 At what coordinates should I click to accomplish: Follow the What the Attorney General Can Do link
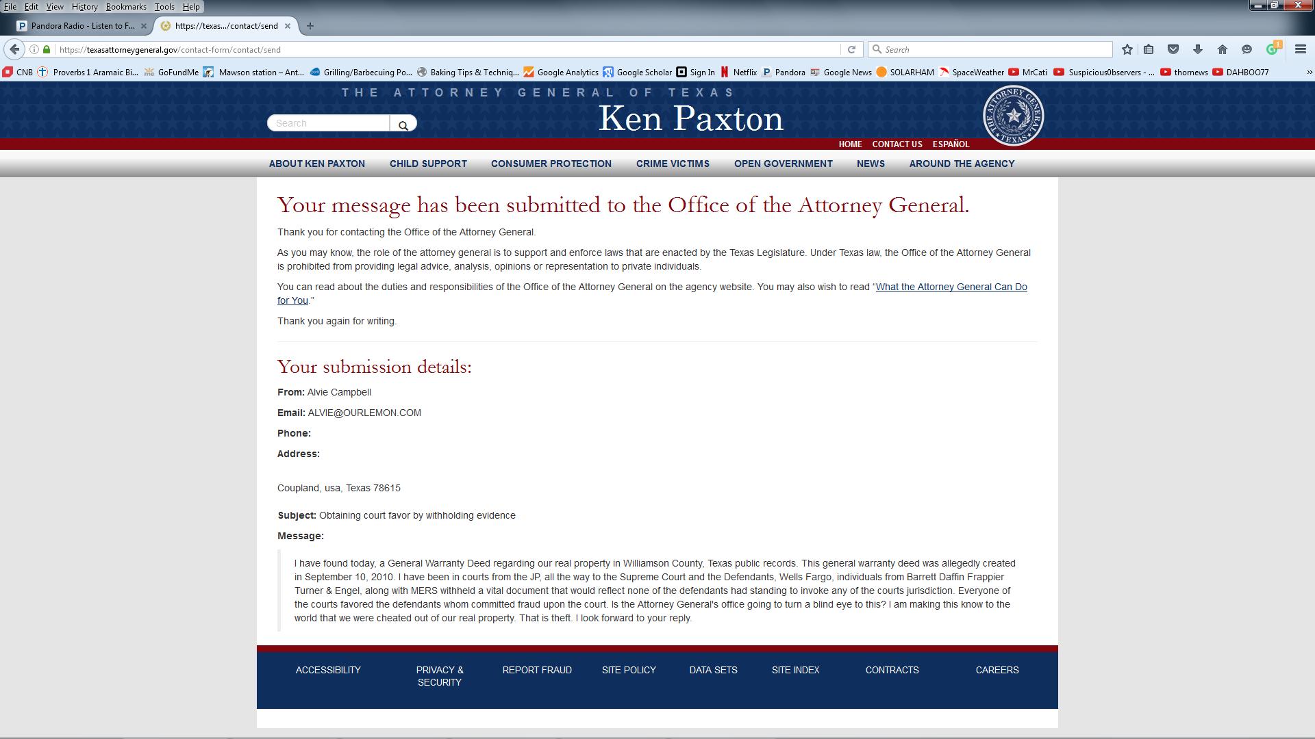click(951, 287)
